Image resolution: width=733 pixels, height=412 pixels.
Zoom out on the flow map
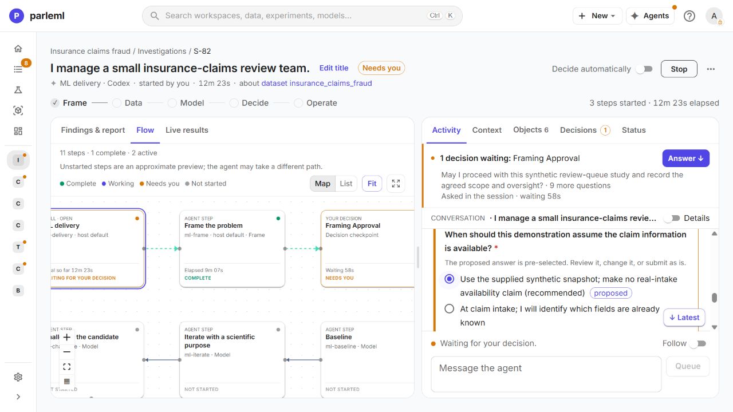coord(67,352)
